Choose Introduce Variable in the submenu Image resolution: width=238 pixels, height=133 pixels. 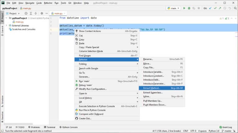153,72
